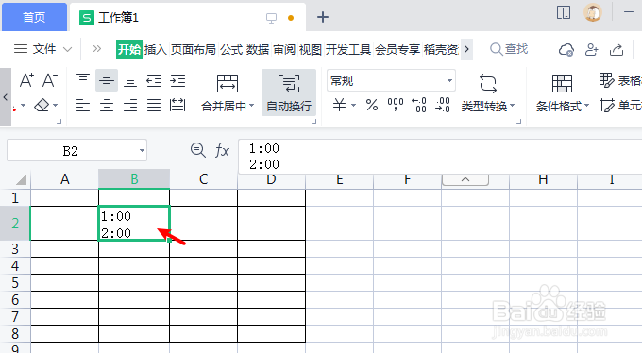Click the formula bar zoom icon
The height and width of the screenshot is (353, 642).
click(198, 150)
